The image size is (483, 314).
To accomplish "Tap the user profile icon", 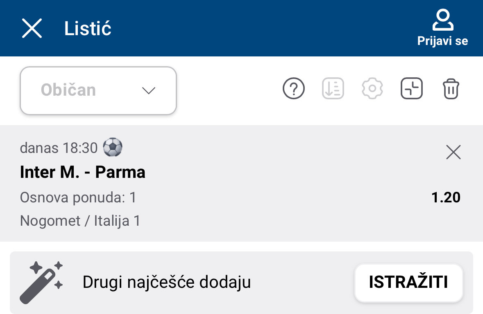I will [443, 20].
